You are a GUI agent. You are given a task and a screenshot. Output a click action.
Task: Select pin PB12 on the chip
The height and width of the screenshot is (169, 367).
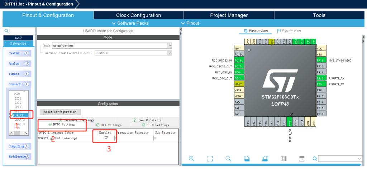pos(321,114)
